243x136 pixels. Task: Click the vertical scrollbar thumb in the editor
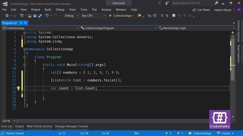pyautogui.click(x=233, y=59)
